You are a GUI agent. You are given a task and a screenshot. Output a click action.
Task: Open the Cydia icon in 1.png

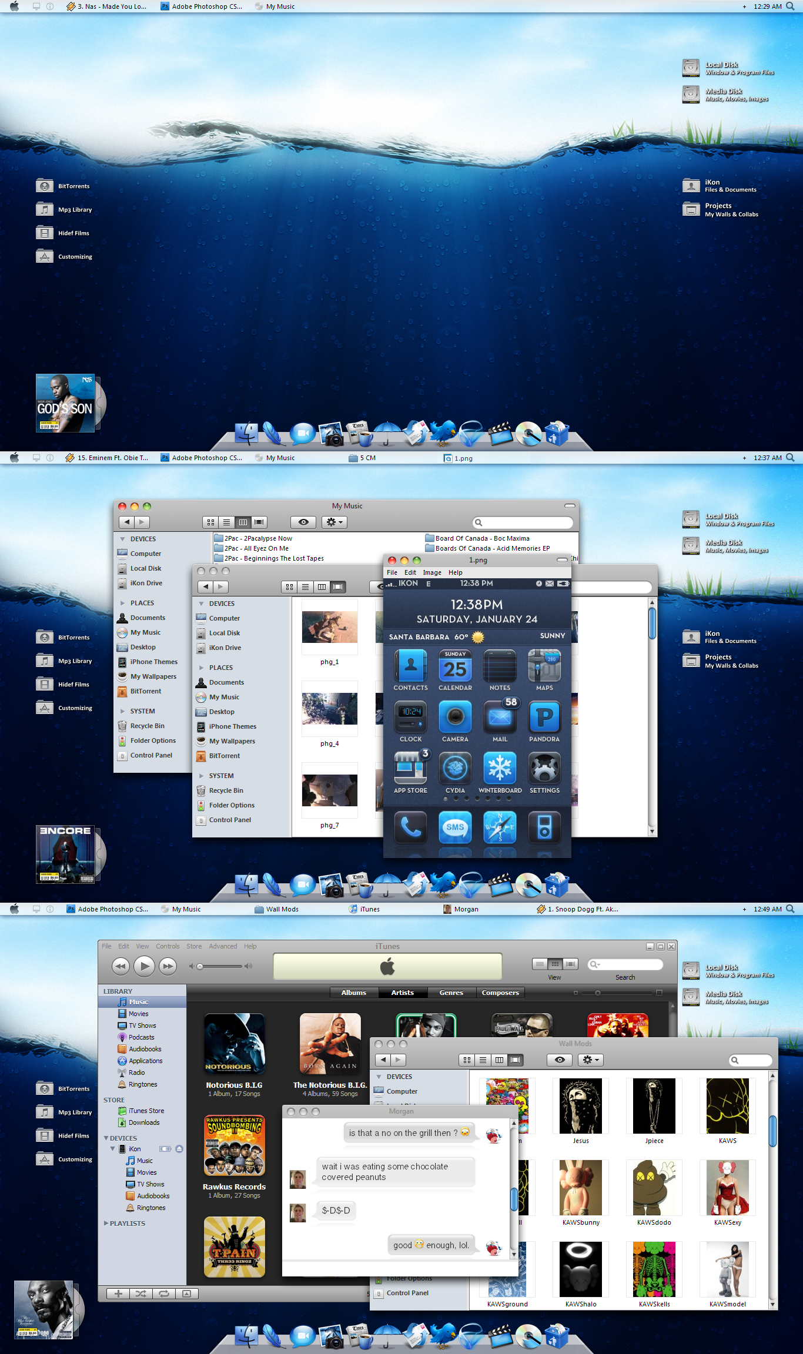click(x=455, y=768)
